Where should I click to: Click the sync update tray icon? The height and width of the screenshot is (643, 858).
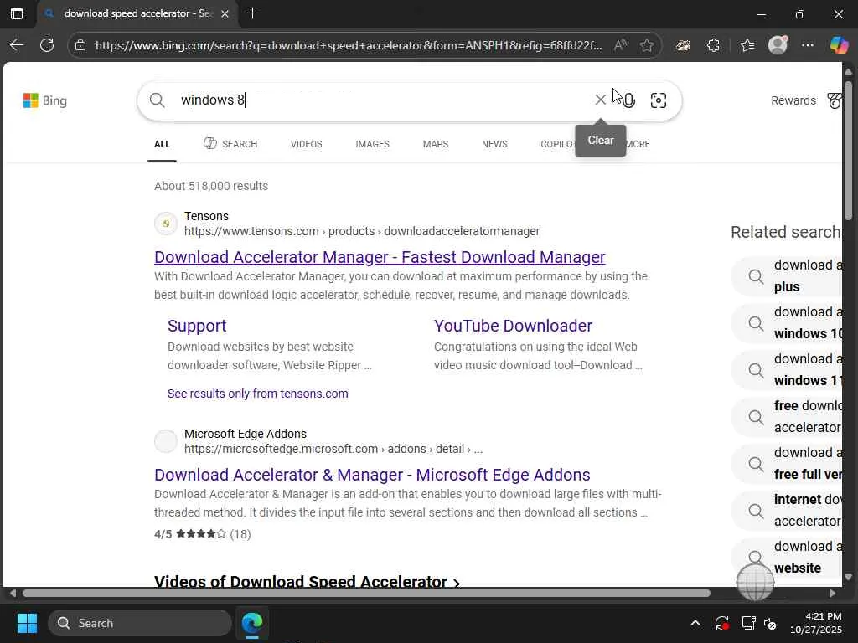[721, 623]
